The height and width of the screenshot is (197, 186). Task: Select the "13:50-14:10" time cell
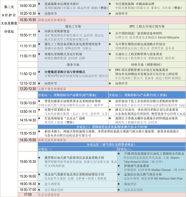(x=28, y=112)
